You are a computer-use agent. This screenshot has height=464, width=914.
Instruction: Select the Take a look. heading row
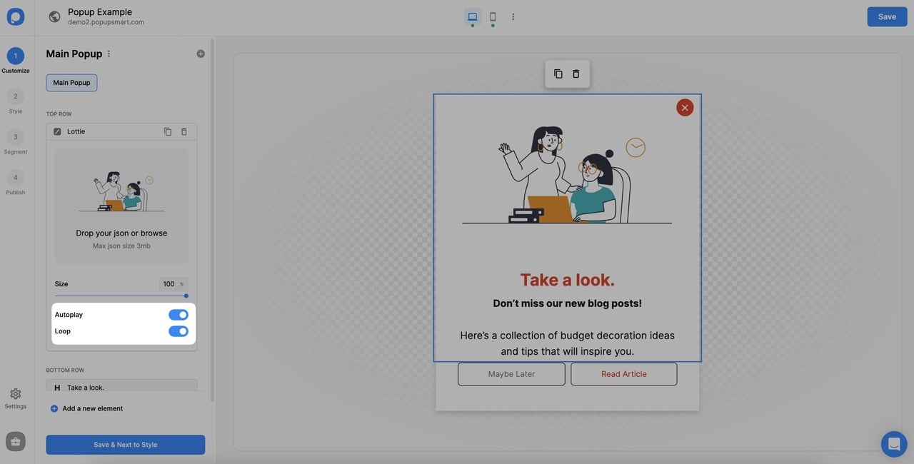point(121,386)
